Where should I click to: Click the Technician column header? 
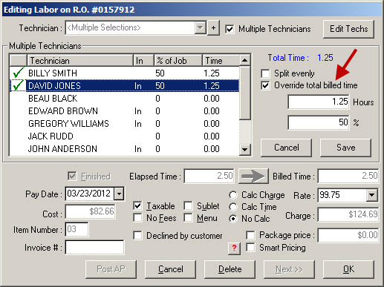79,61
